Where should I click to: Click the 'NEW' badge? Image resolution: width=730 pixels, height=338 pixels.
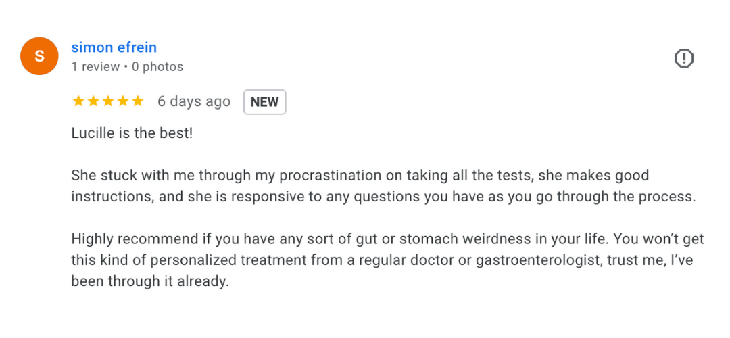tap(264, 102)
